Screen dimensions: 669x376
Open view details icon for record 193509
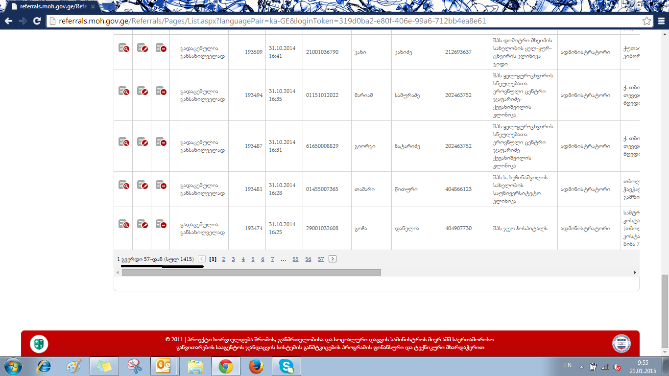tap(123, 48)
